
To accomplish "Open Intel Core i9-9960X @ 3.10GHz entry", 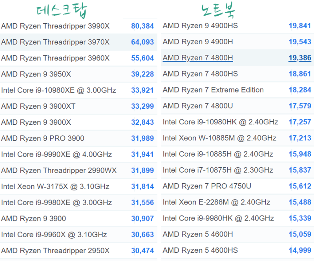I will point(54,235).
